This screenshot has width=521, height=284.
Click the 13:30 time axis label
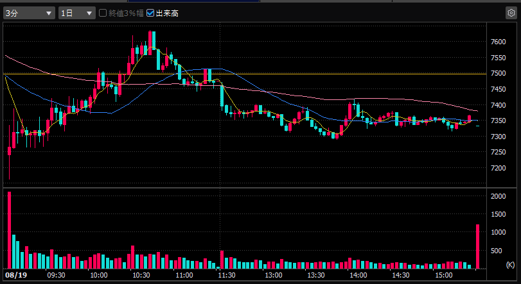[316, 275]
